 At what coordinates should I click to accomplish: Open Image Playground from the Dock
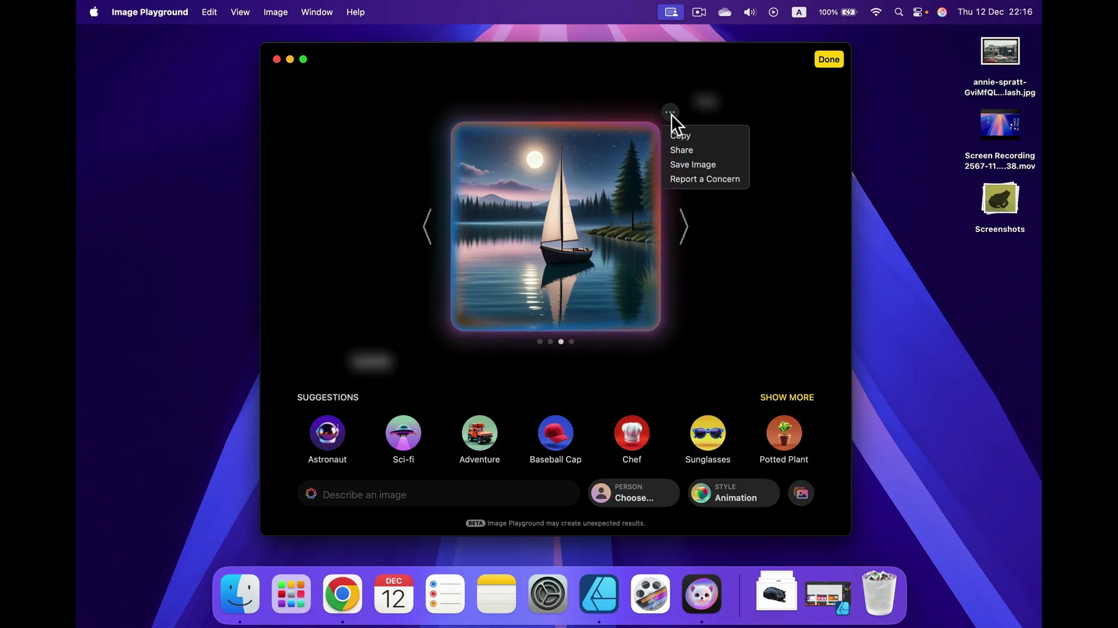click(701, 594)
